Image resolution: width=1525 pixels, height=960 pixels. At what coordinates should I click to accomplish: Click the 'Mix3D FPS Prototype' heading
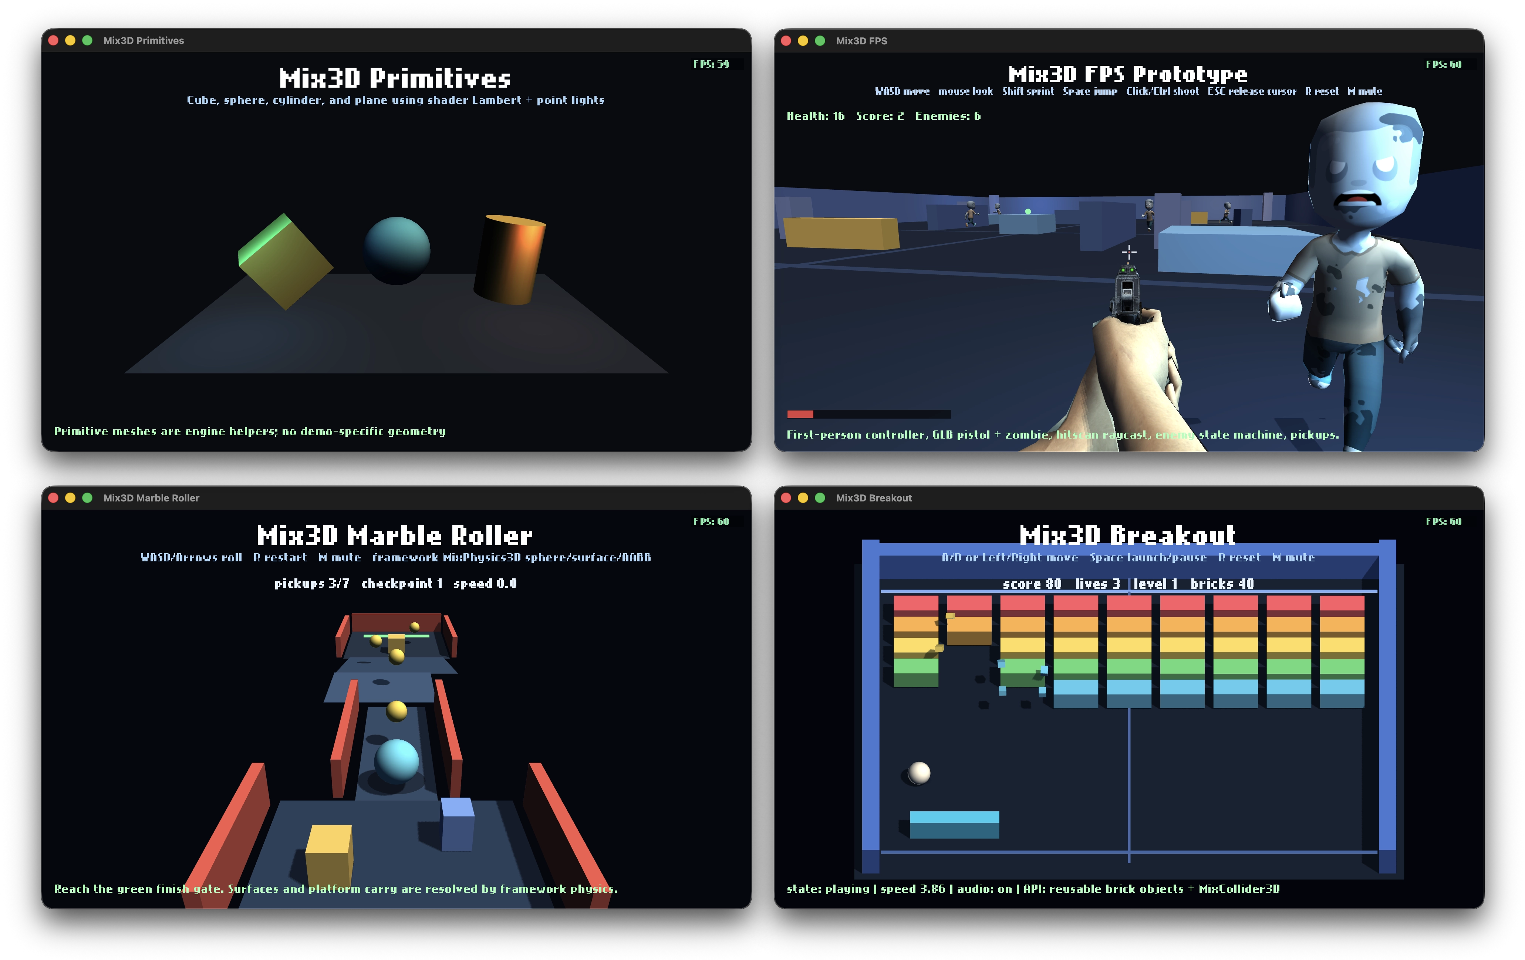click(1127, 75)
